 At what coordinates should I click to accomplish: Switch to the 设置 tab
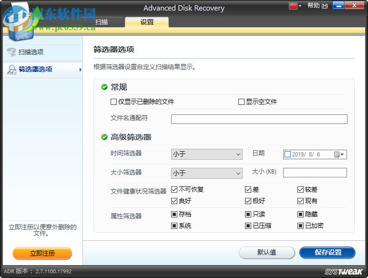pyautogui.click(x=147, y=22)
